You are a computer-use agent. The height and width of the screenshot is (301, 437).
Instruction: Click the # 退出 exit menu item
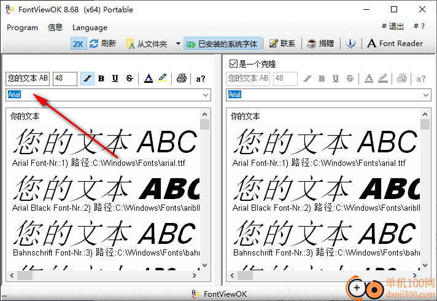393,26
